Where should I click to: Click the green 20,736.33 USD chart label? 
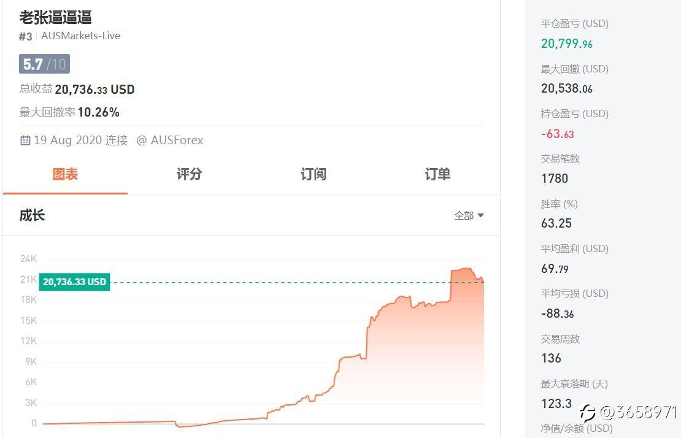(x=74, y=282)
